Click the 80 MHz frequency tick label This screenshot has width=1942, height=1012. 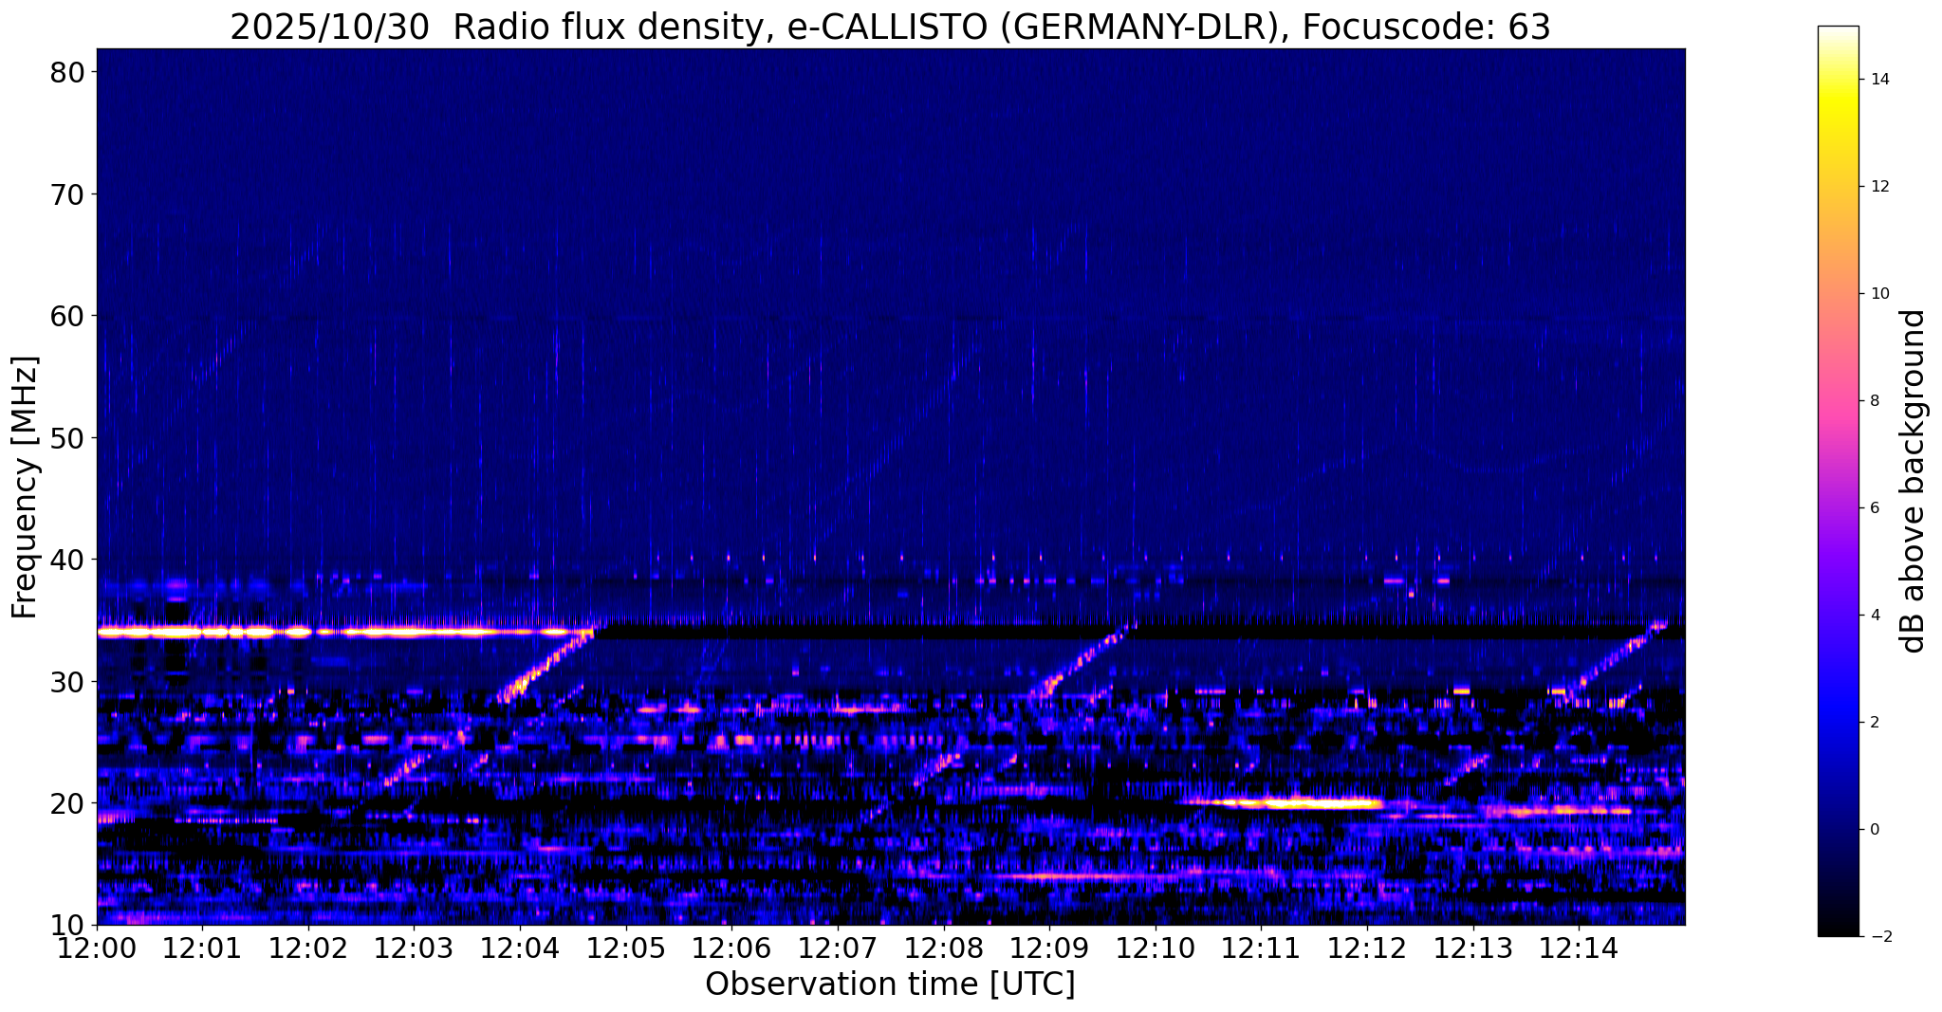pos(67,72)
